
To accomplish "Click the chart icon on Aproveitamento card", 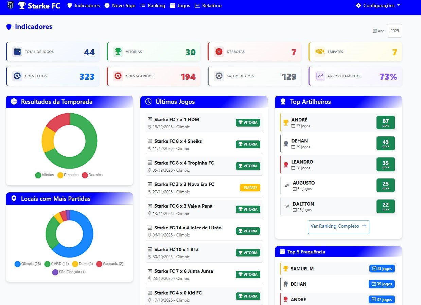I will point(319,76).
